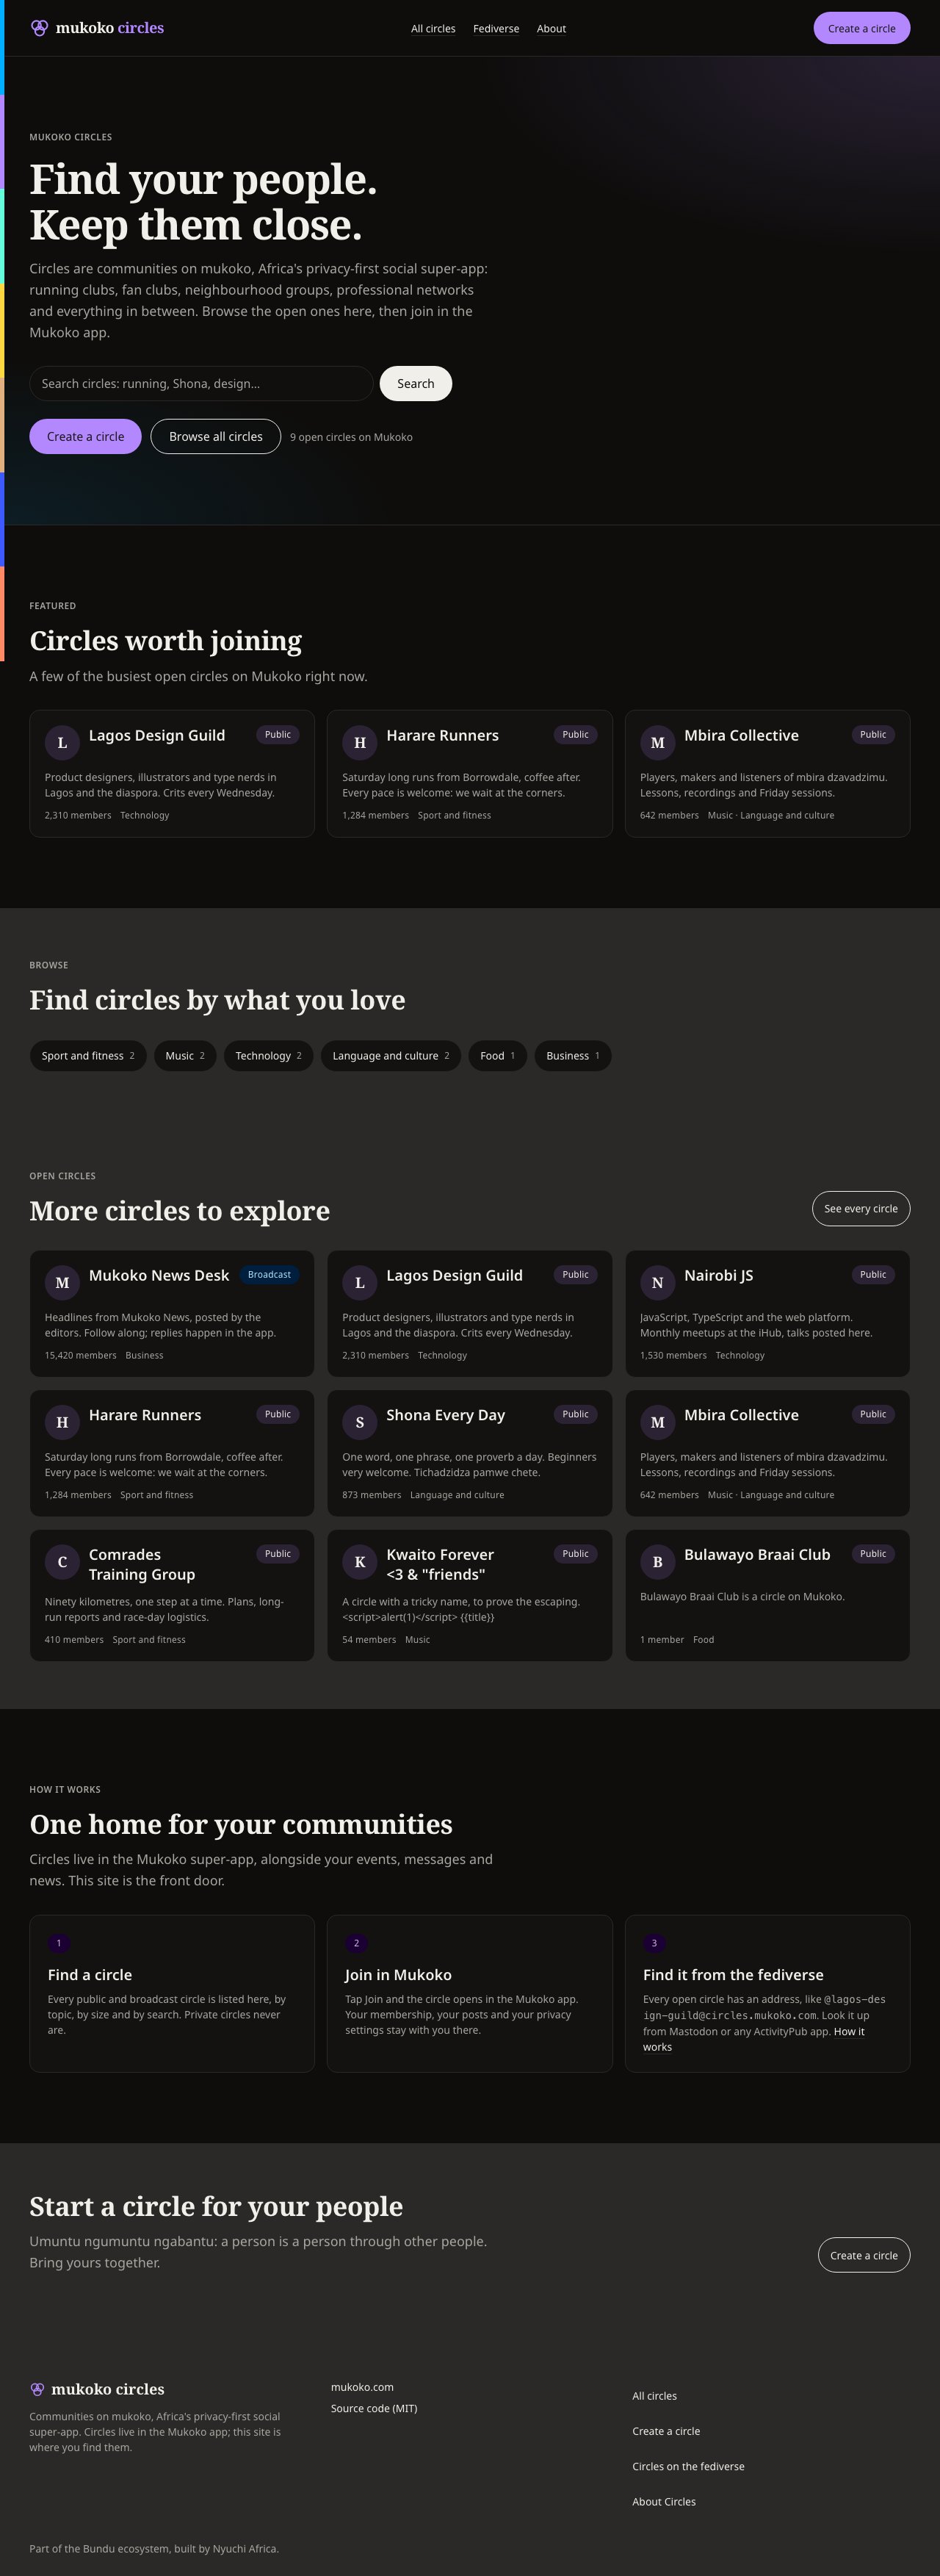Open featured Mbira Collective card title
This screenshot has height=2576, width=940.
pos(741,735)
